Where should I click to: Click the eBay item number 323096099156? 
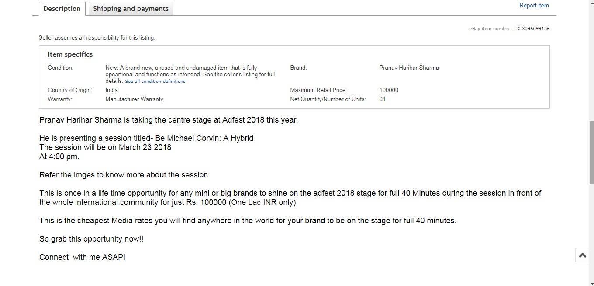[533, 29]
